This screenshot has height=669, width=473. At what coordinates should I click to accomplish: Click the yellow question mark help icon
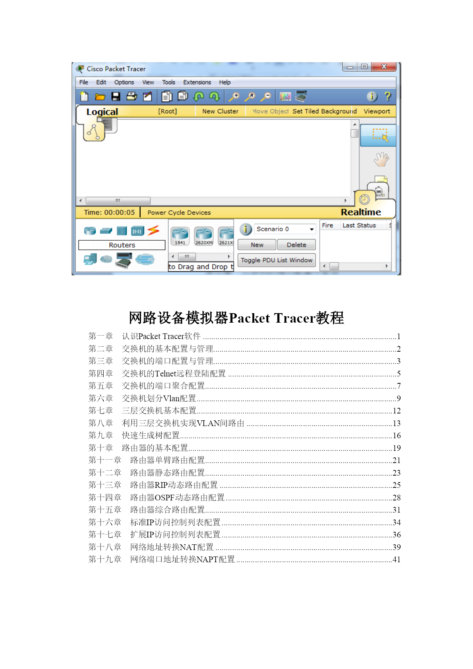click(388, 96)
